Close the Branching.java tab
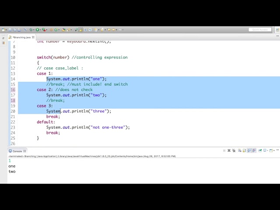Screen dimensions: 280x210 pos(33,37)
